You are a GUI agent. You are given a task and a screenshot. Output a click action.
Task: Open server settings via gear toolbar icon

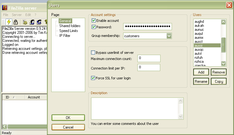pos(25,22)
